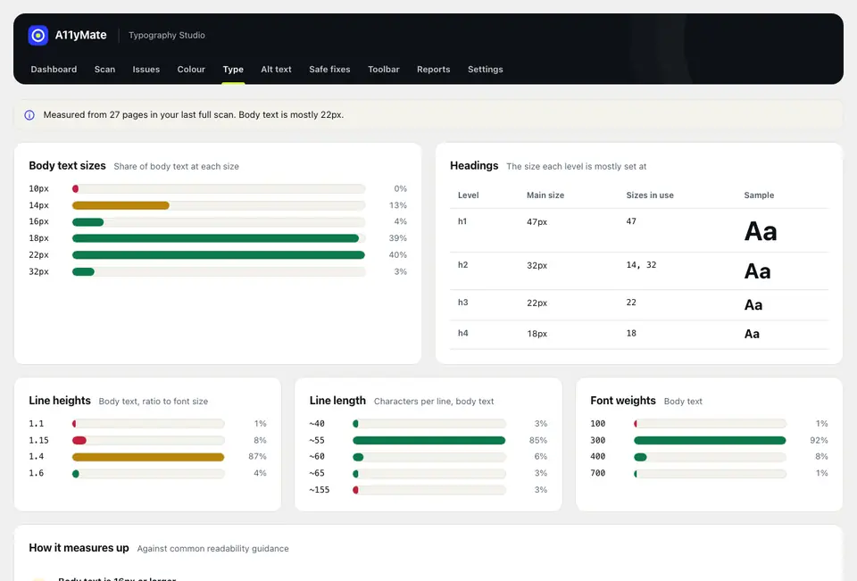
Task: Click the h3 Aa sample
Action: (753, 305)
